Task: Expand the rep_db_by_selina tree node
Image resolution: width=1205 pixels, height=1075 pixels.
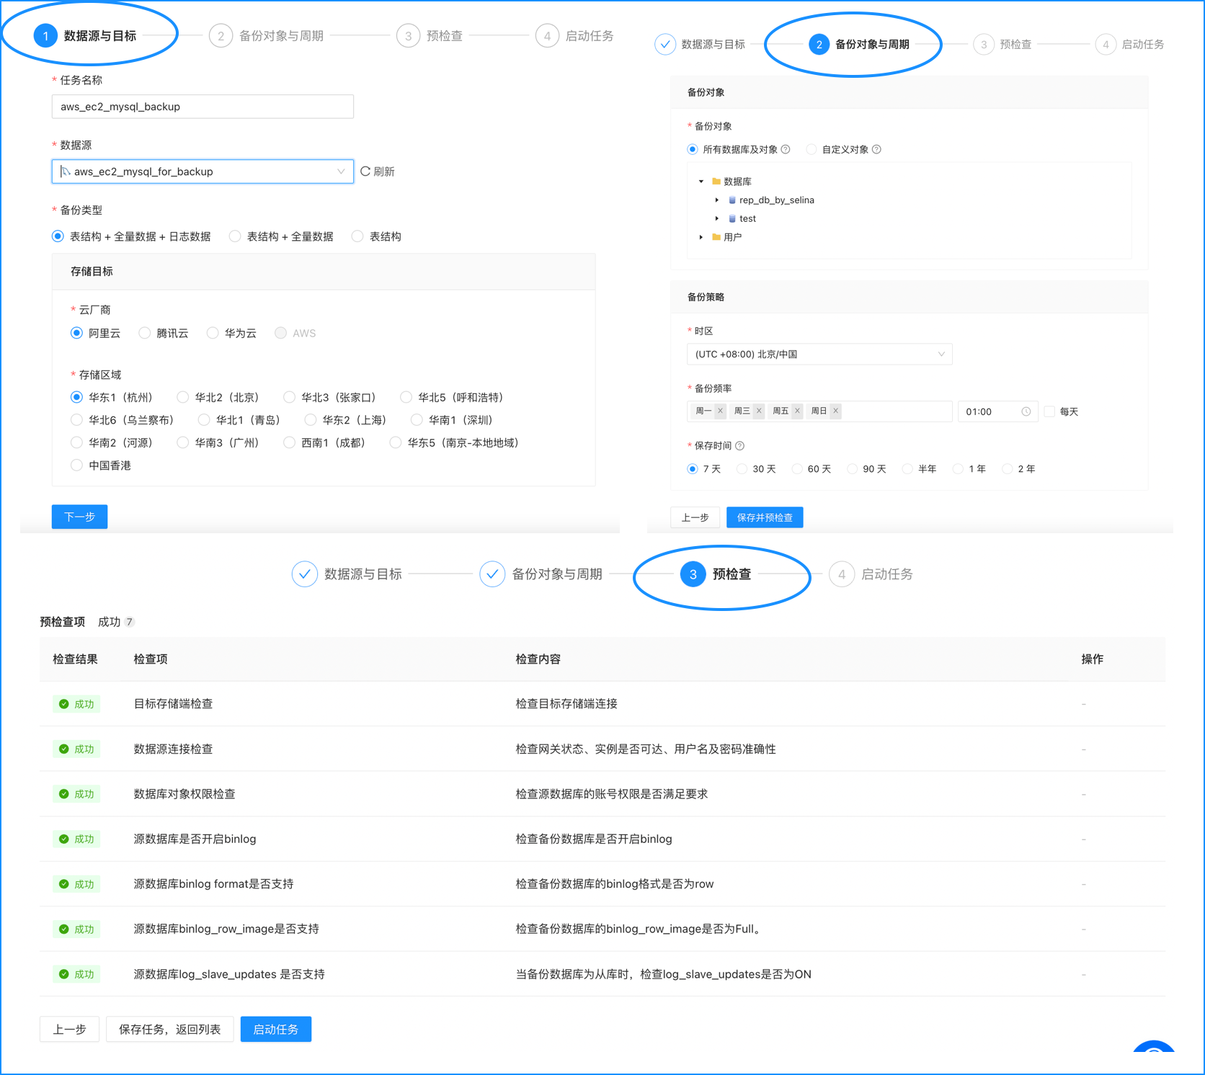Action: pos(716,200)
